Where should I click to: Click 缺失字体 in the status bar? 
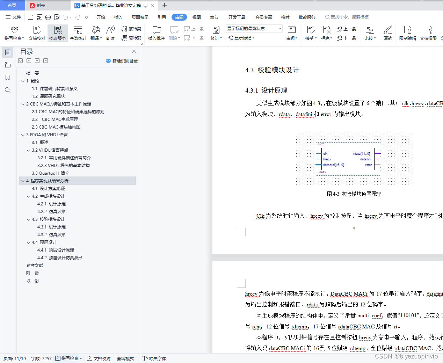click(154, 358)
